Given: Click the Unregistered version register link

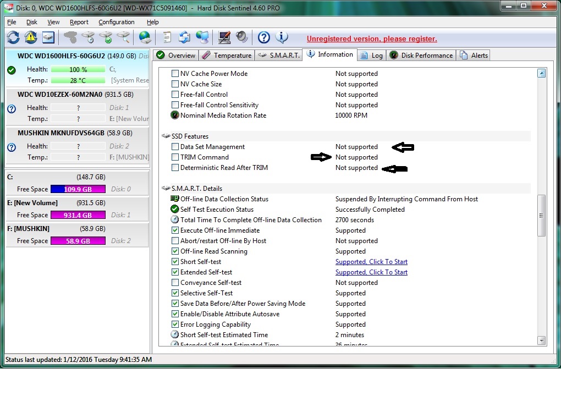Looking at the screenshot, I should point(372,38).
